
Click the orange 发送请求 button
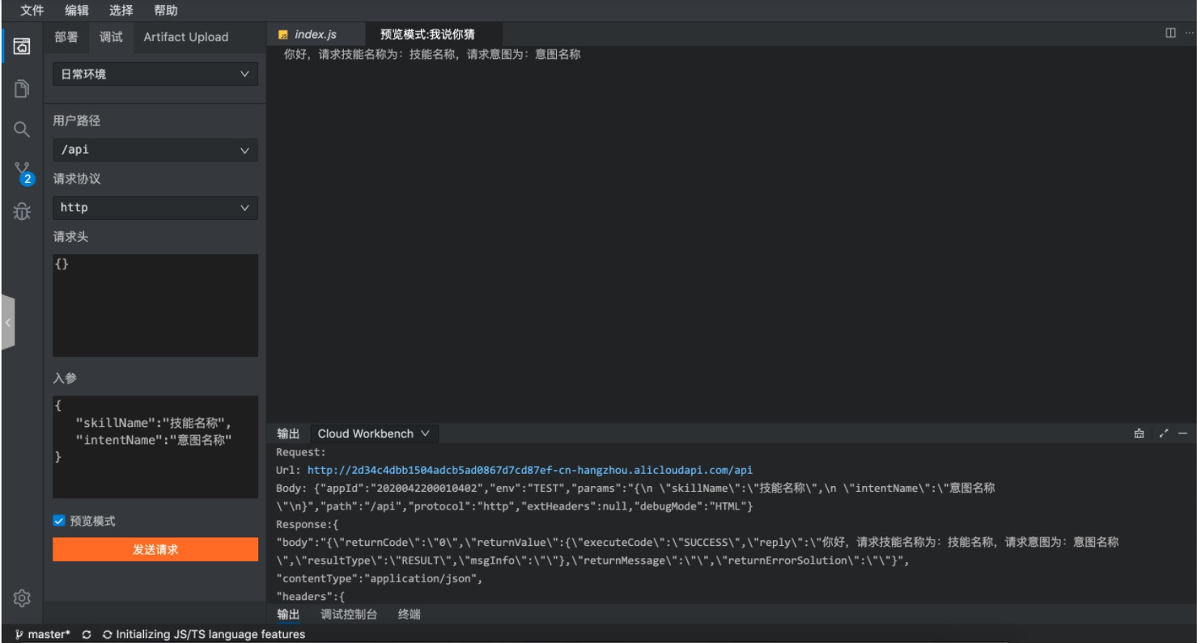point(155,550)
